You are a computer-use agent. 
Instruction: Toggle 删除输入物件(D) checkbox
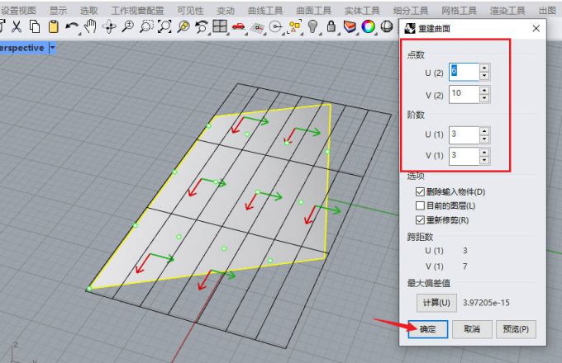[420, 191]
